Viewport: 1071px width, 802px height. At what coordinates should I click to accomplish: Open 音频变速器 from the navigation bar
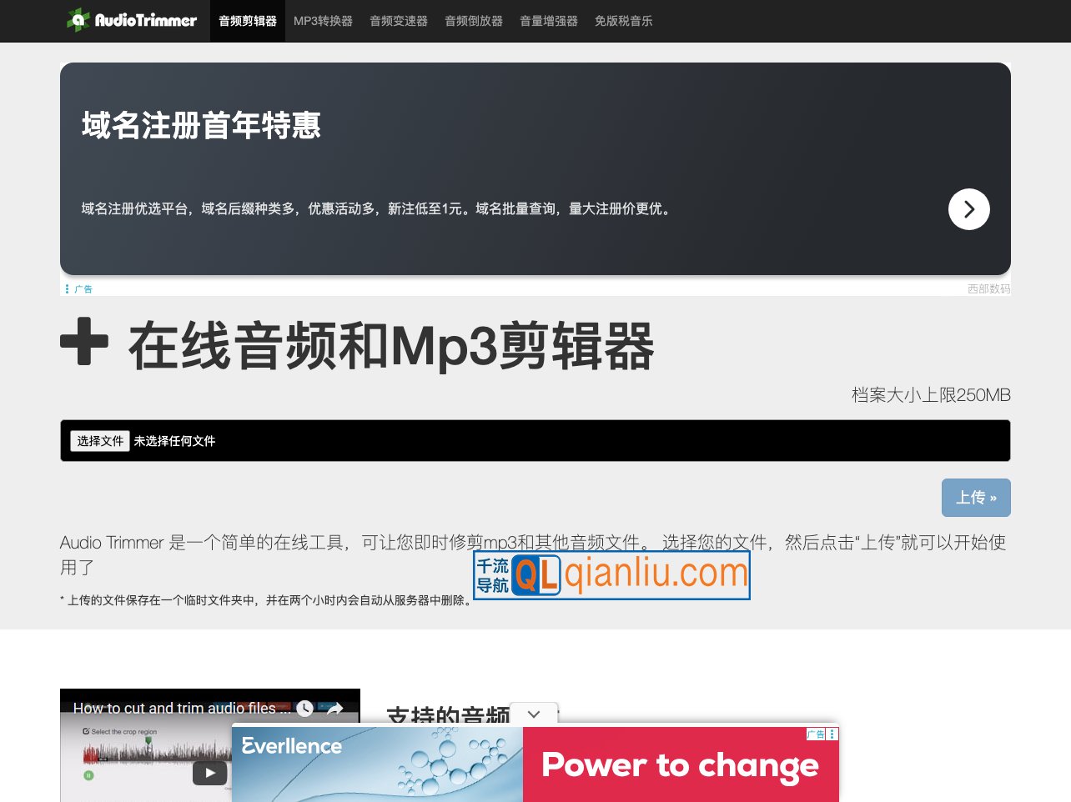pos(398,21)
